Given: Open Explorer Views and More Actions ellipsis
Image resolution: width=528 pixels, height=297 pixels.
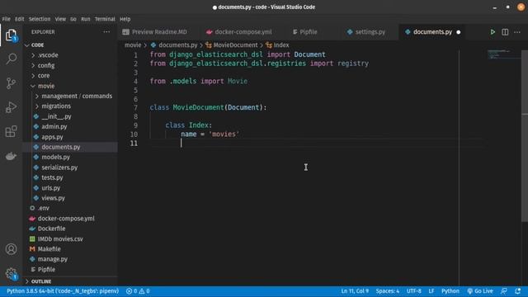Looking at the screenshot, I should (x=106, y=31).
